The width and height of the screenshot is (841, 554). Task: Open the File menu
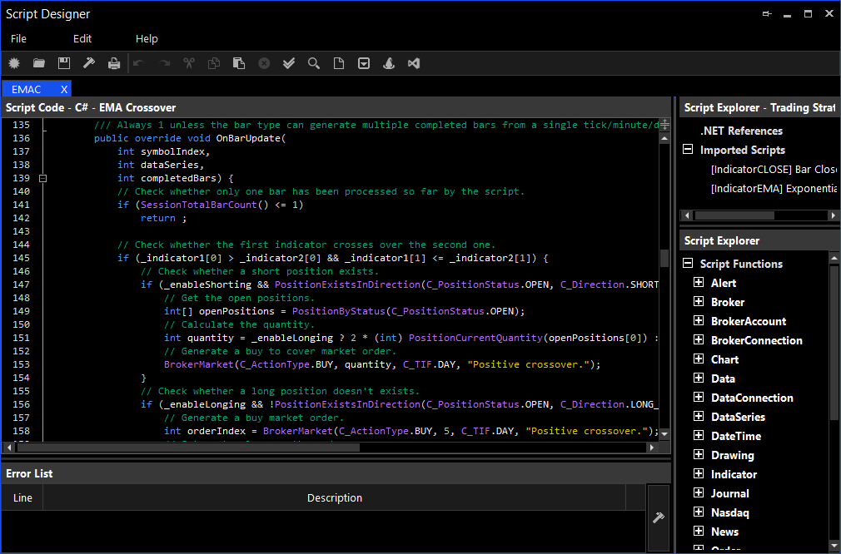pyautogui.click(x=18, y=39)
